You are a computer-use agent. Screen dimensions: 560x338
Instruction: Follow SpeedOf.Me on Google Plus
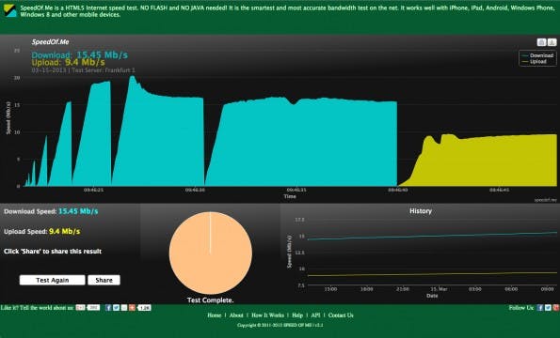tap(555, 308)
